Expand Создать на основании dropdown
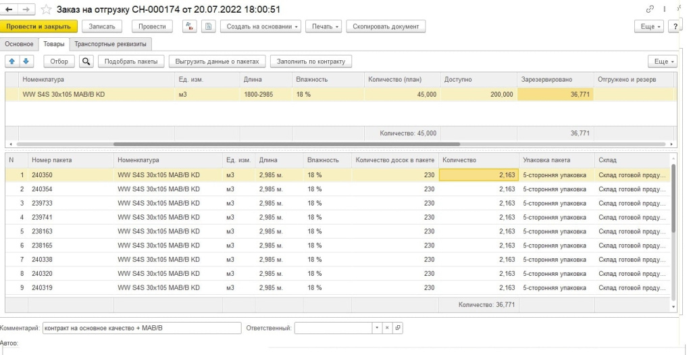This screenshot has width=691, height=355. pos(261,26)
